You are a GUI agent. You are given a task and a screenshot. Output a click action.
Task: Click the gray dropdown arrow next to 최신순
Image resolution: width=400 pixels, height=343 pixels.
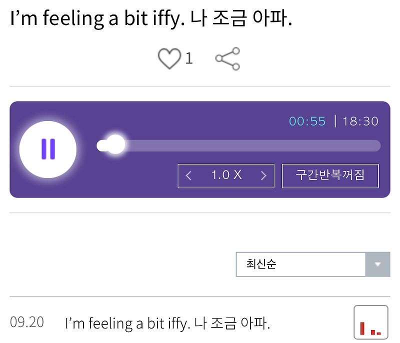tap(378, 264)
